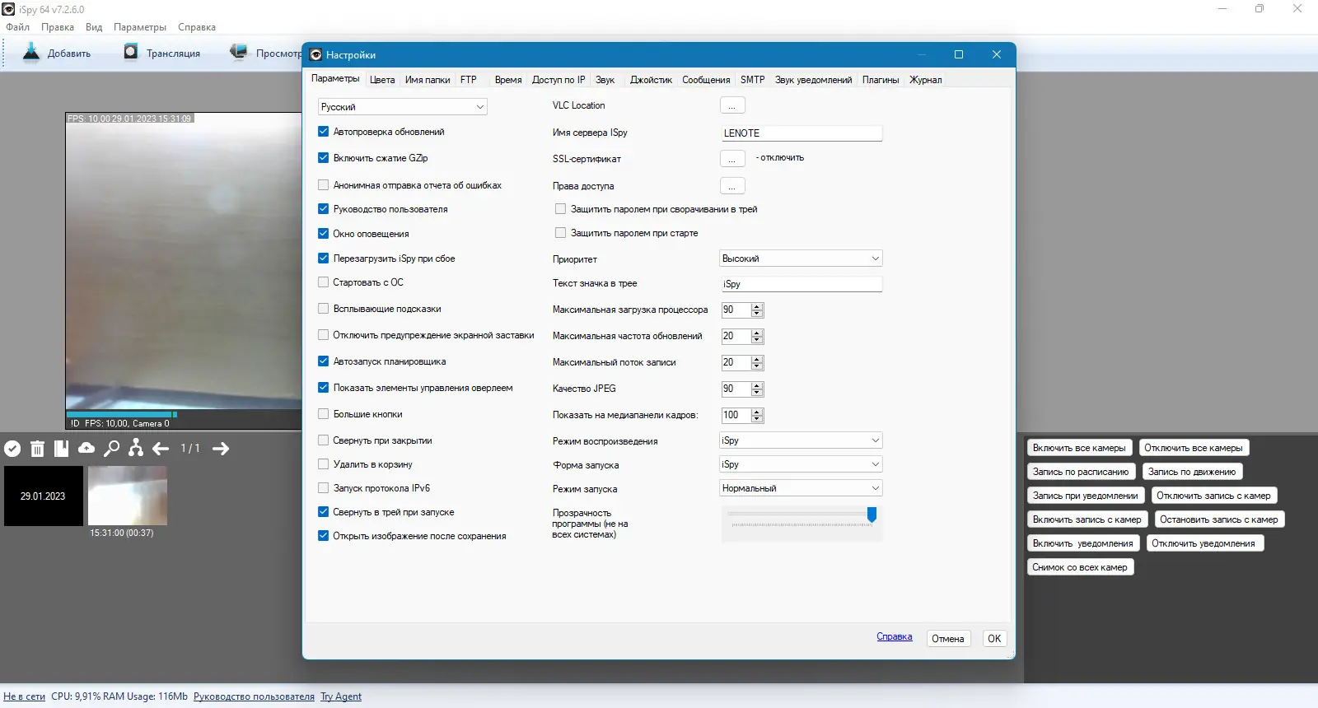Click the Добавить camera icon in the toolbar
The height and width of the screenshot is (708, 1318).
click(x=31, y=53)
